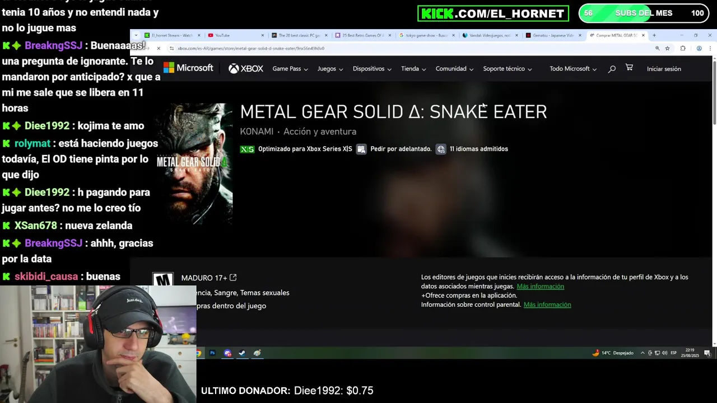
Task: Open MADURO 17+ external link icon
Action: point(233,278)
